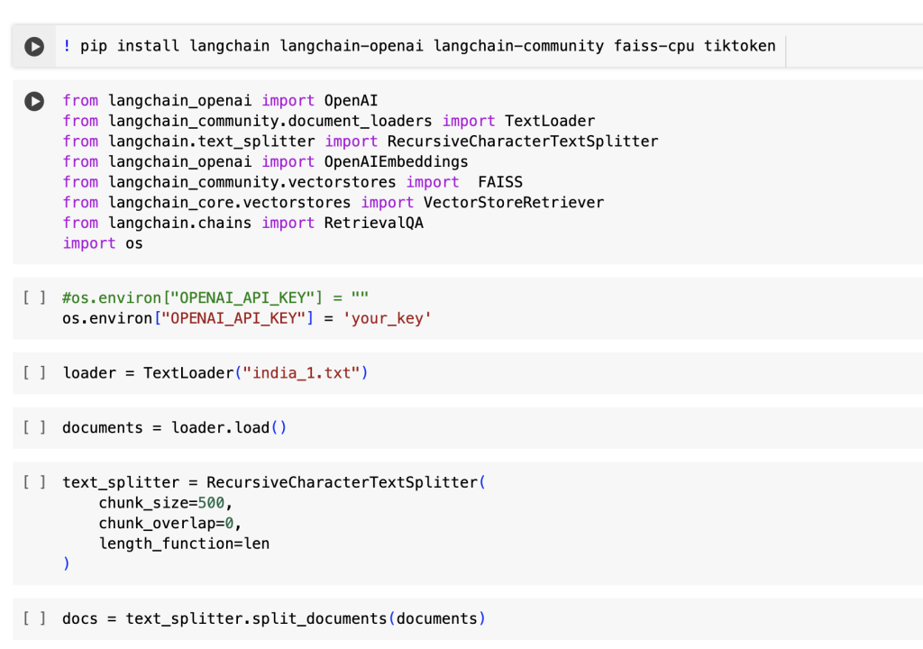
Task: Click execution bracket of OPENAI_API_KEY cell
Action: click(x=34, y=297)
